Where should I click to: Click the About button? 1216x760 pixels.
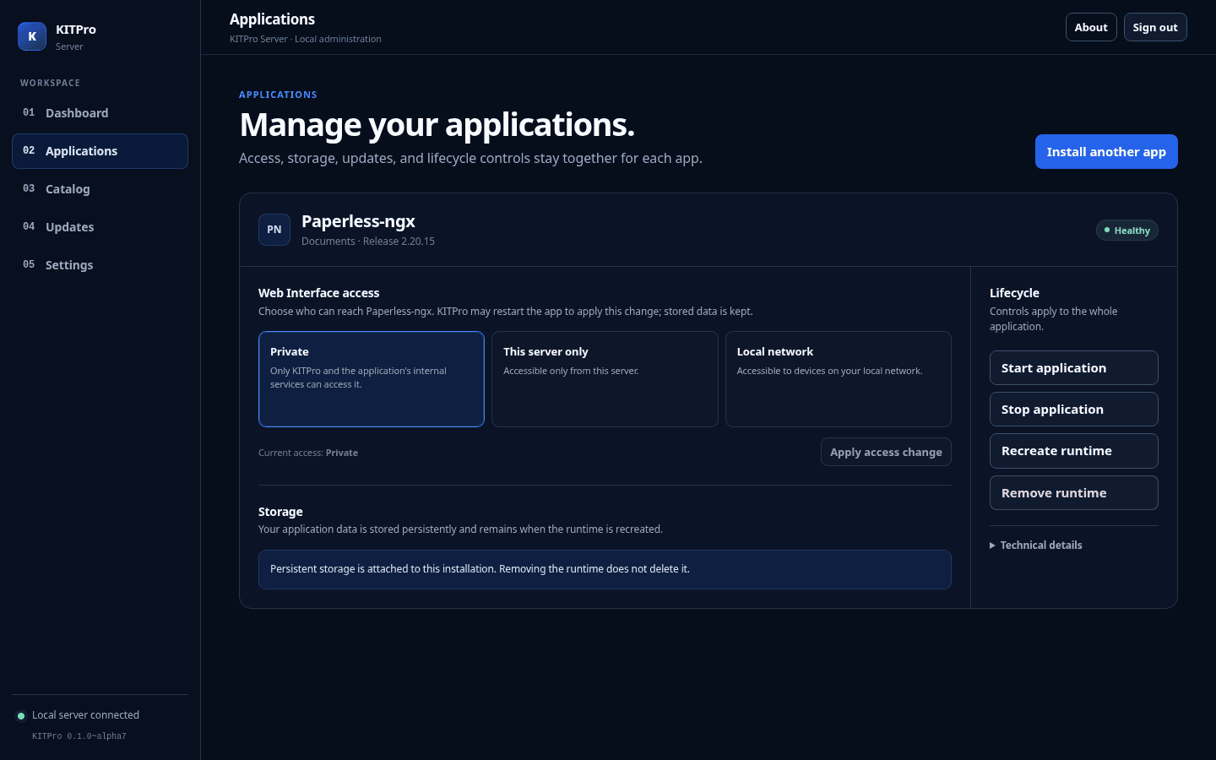point(1091,27)
